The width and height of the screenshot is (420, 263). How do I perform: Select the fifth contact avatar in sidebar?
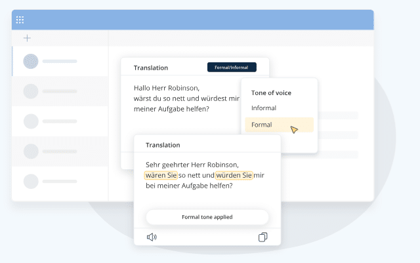[30, 182]
